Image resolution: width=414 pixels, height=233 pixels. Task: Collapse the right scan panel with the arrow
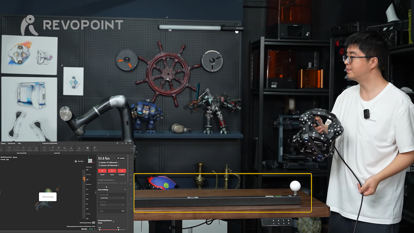95,193
